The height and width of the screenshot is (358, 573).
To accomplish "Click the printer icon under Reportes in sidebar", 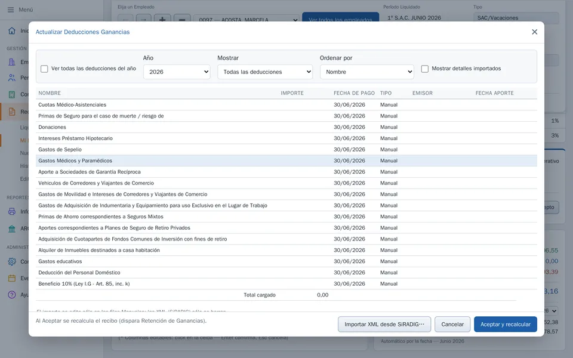I will 12,211.
